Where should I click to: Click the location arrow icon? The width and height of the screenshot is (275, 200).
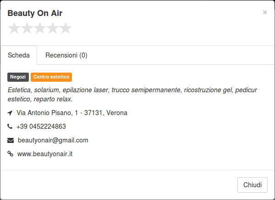pos(10,113)
